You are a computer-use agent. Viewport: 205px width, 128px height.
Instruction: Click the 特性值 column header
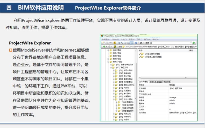pos(183,85)
